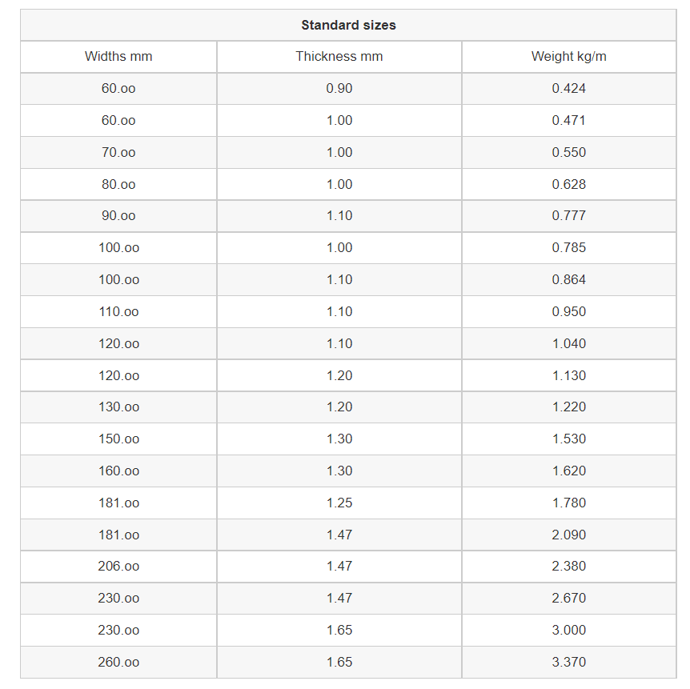
Task: Select the 150.oo width value
Action: (x=118, y=439)
